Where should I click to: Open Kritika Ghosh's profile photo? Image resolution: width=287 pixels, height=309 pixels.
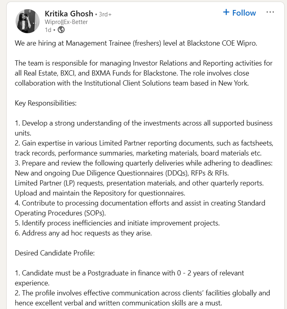(28, 21)
